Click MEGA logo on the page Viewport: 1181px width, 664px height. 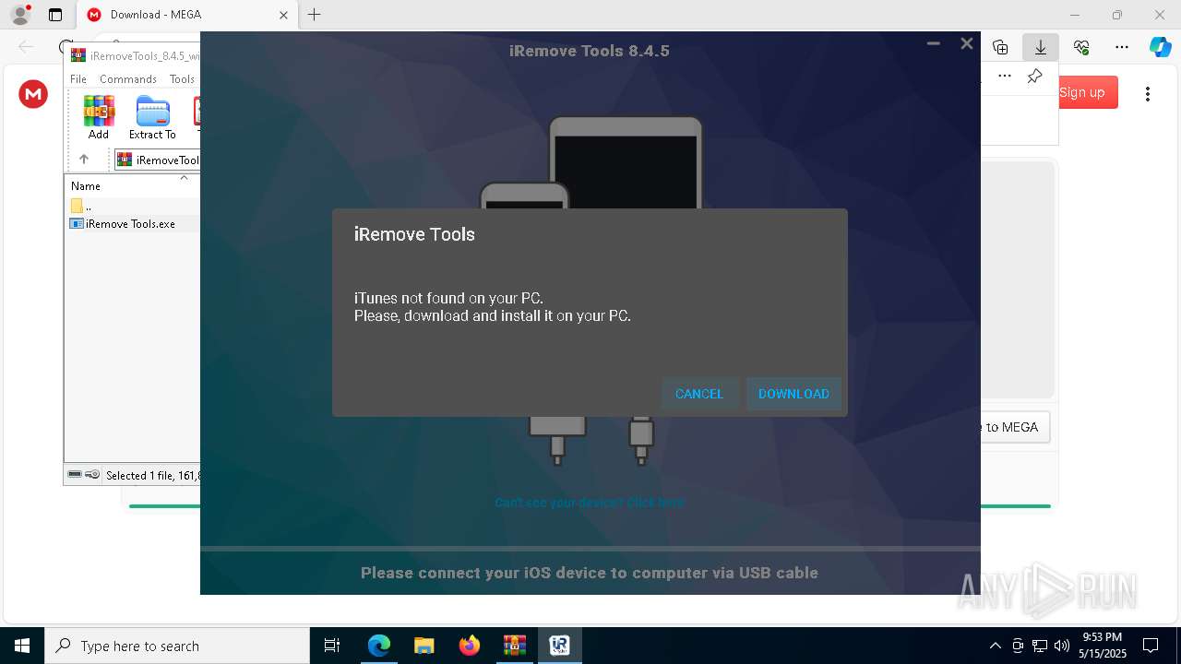(x=33, y=93)
